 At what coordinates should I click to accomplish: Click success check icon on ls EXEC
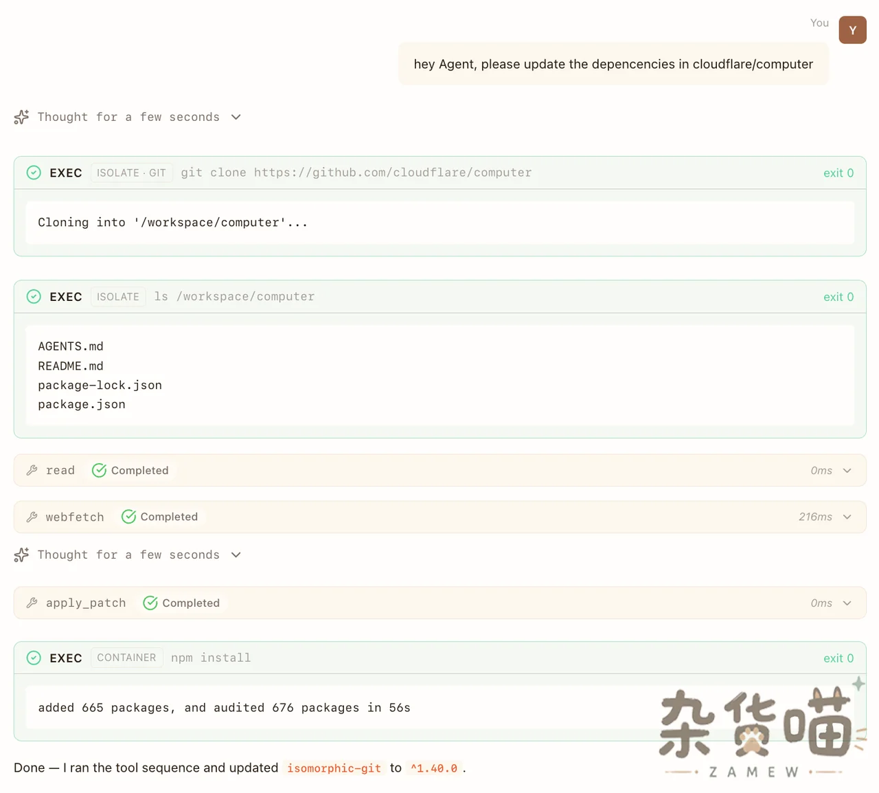coord(34,296)
